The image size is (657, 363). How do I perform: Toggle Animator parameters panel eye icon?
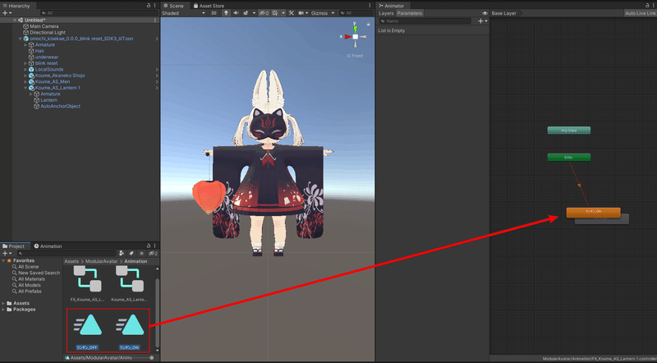click(485, 13)
